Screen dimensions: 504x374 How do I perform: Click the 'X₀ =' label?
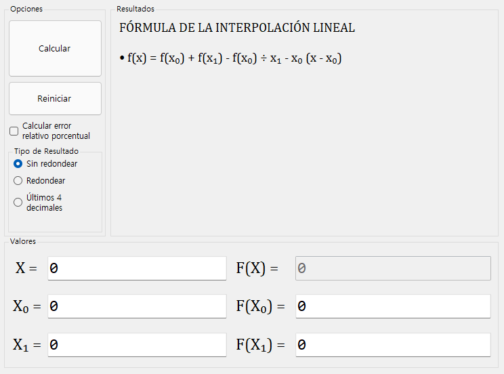26,306
